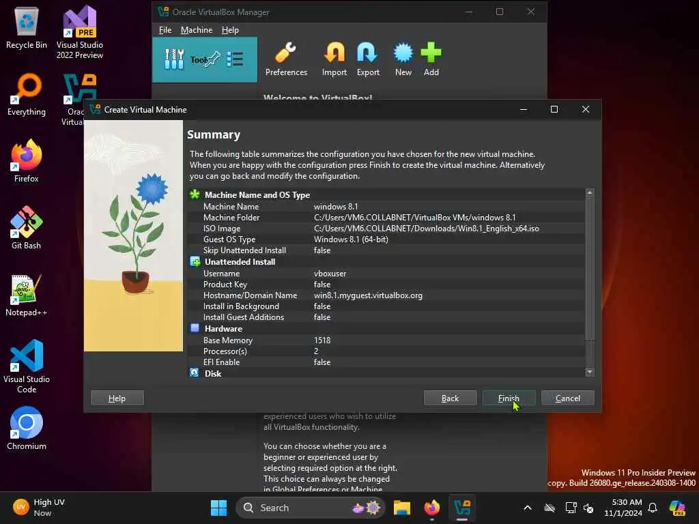This screenshot has width=699, height=524.
Task: Click the green Add machine icon
Action: pyautogui.click(x=431, y=60)
